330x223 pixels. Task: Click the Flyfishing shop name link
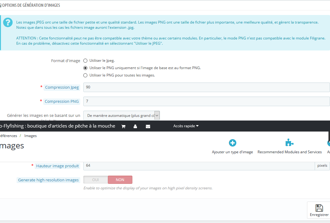[58, 126]
